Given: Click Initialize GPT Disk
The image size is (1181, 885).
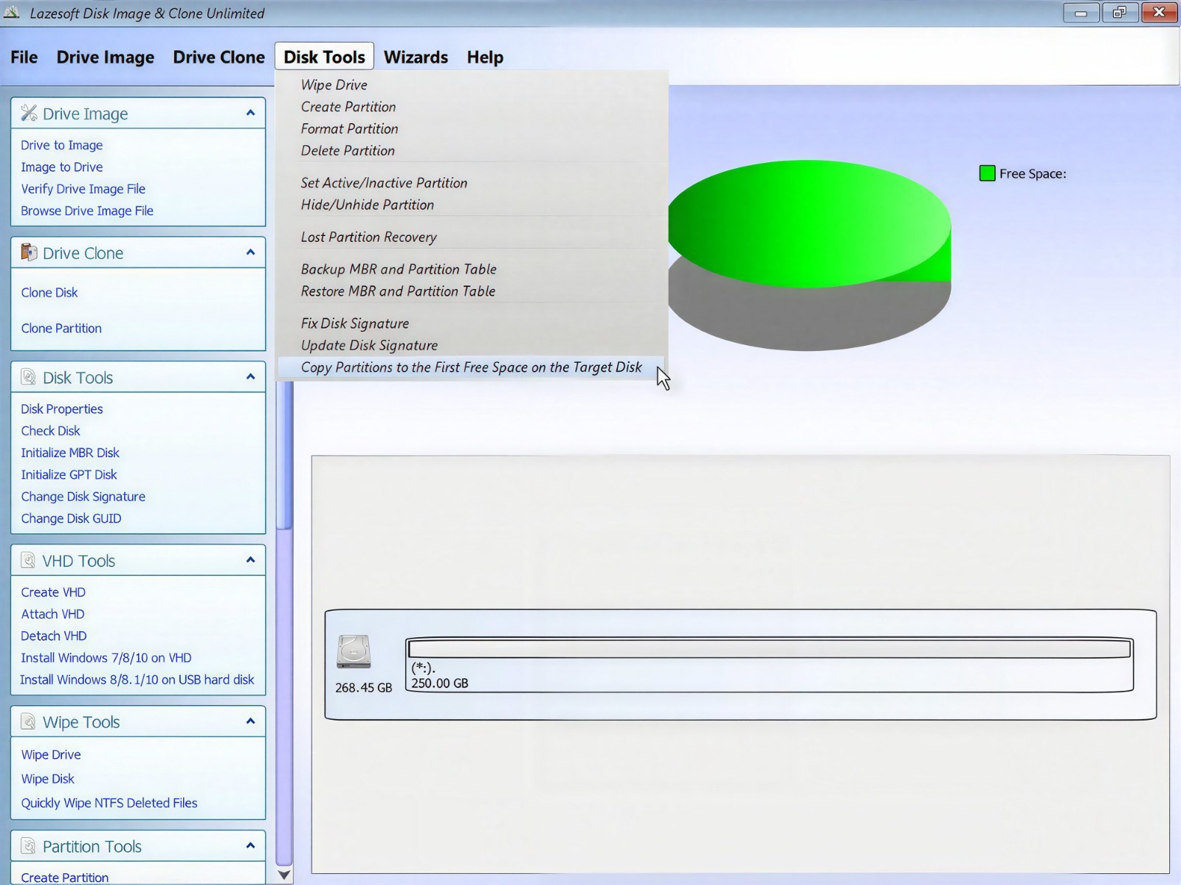Looking at the screenshot, I should pos(69,475).
